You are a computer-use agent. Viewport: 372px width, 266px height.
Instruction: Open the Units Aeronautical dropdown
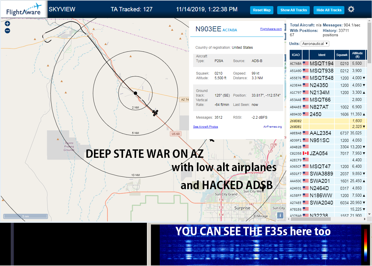pyautogui.click(x=315, y=44)
